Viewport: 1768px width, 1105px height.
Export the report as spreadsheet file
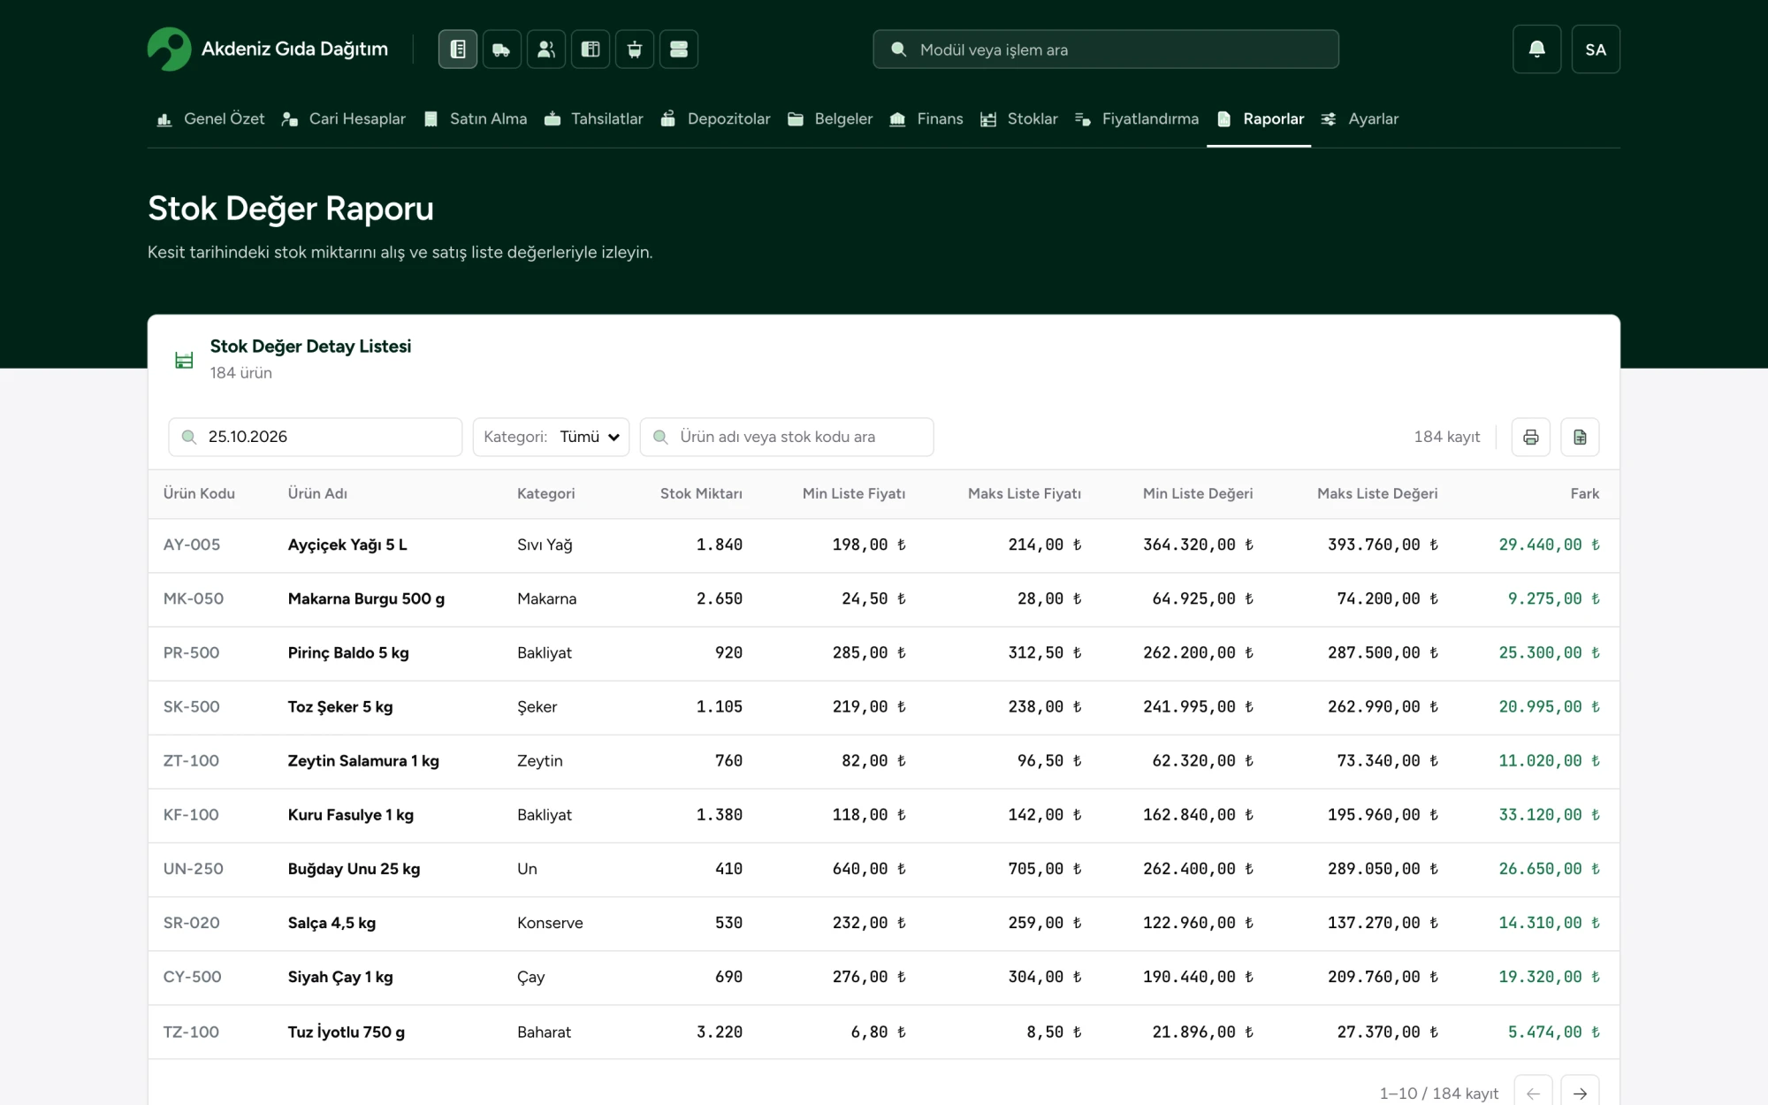point(1580,437)
